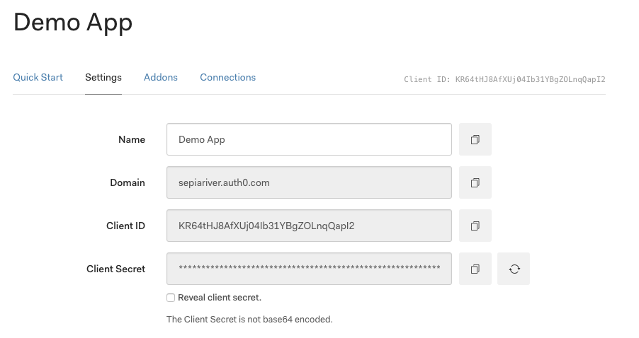Click the Client ID text in header
Screen dimensions: 639x338
coord(504,79)
